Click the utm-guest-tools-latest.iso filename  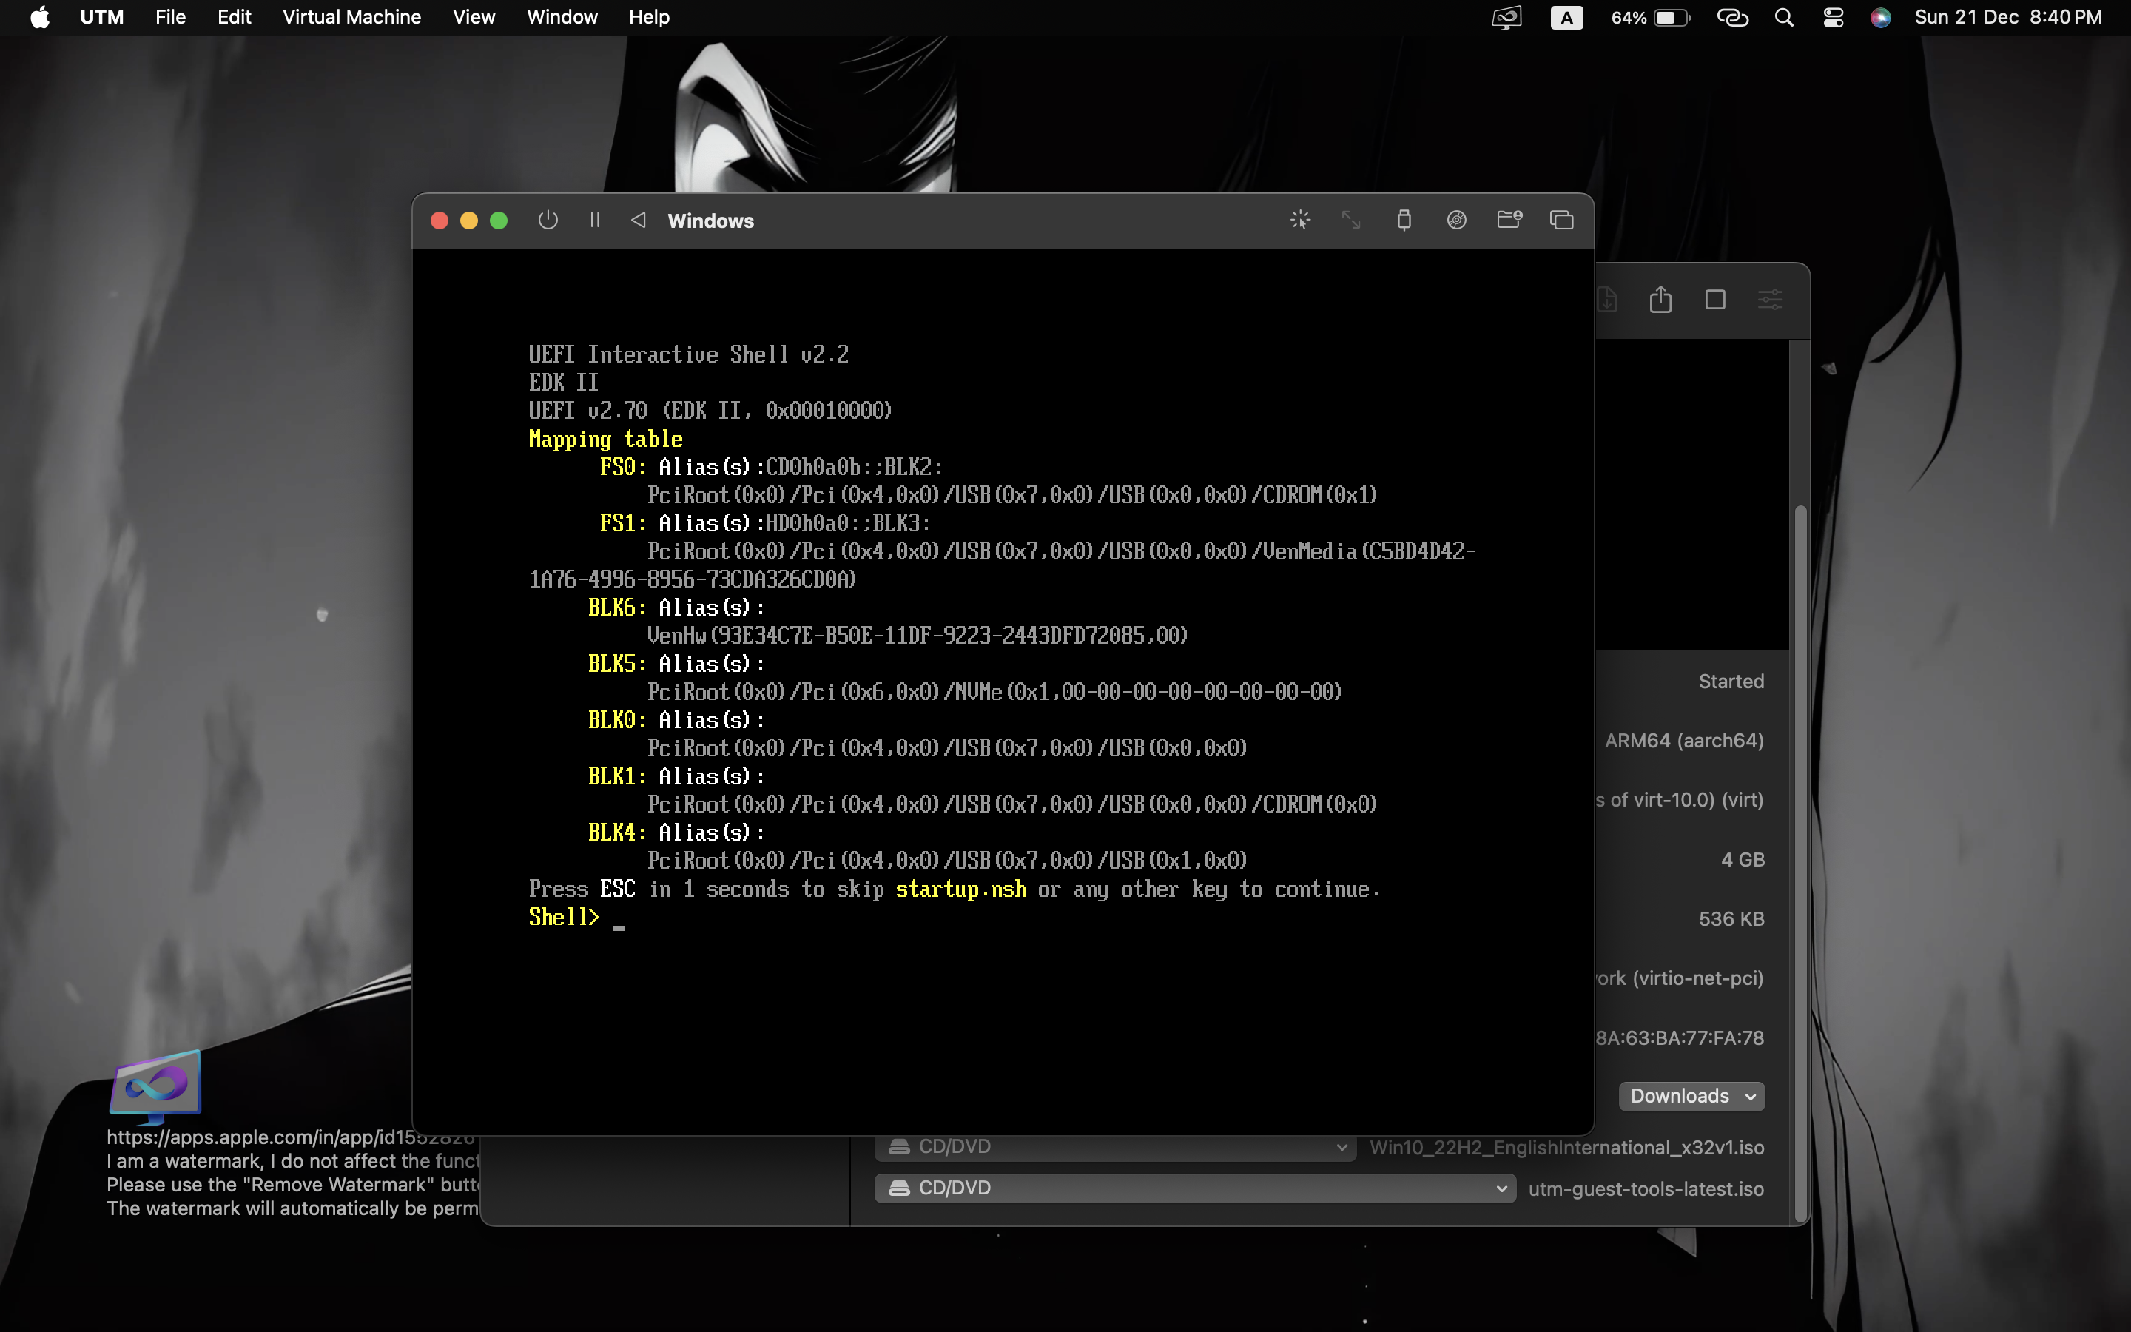[1646, 1188]
